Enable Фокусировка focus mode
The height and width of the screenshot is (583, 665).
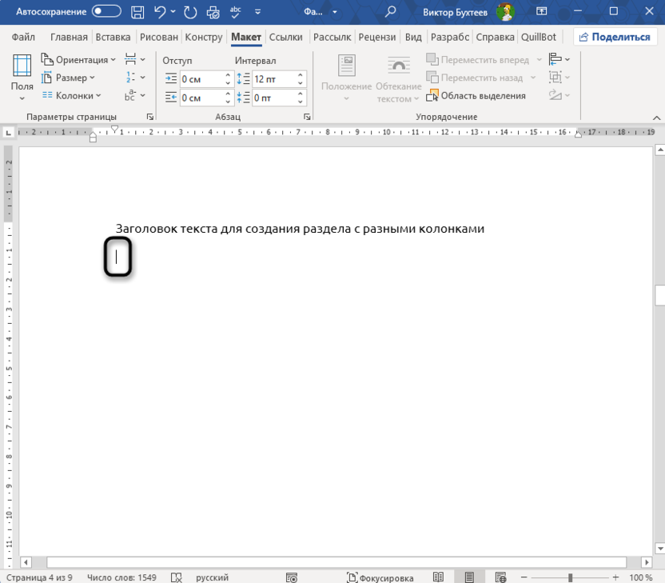pos(380,577)
